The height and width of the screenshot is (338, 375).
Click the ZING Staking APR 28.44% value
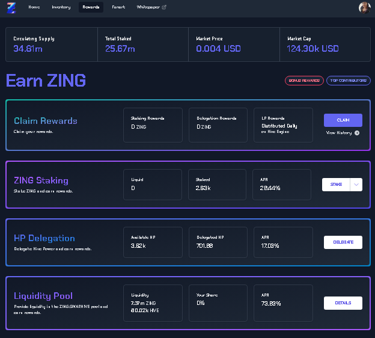pos(270,188)
